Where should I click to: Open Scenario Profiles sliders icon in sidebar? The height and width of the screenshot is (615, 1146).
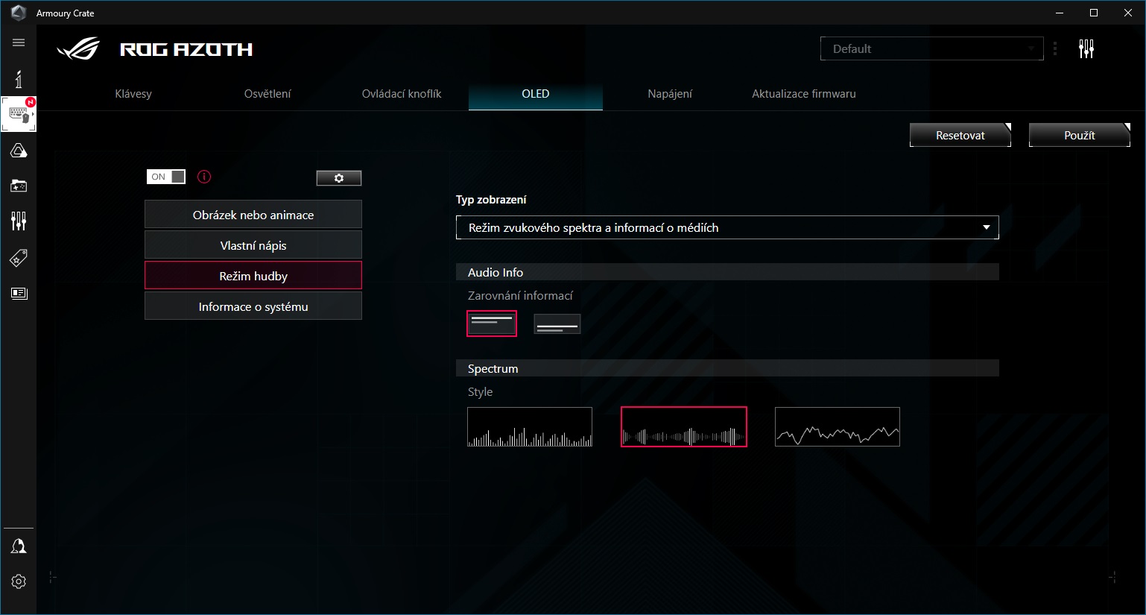tap(19, 221)
